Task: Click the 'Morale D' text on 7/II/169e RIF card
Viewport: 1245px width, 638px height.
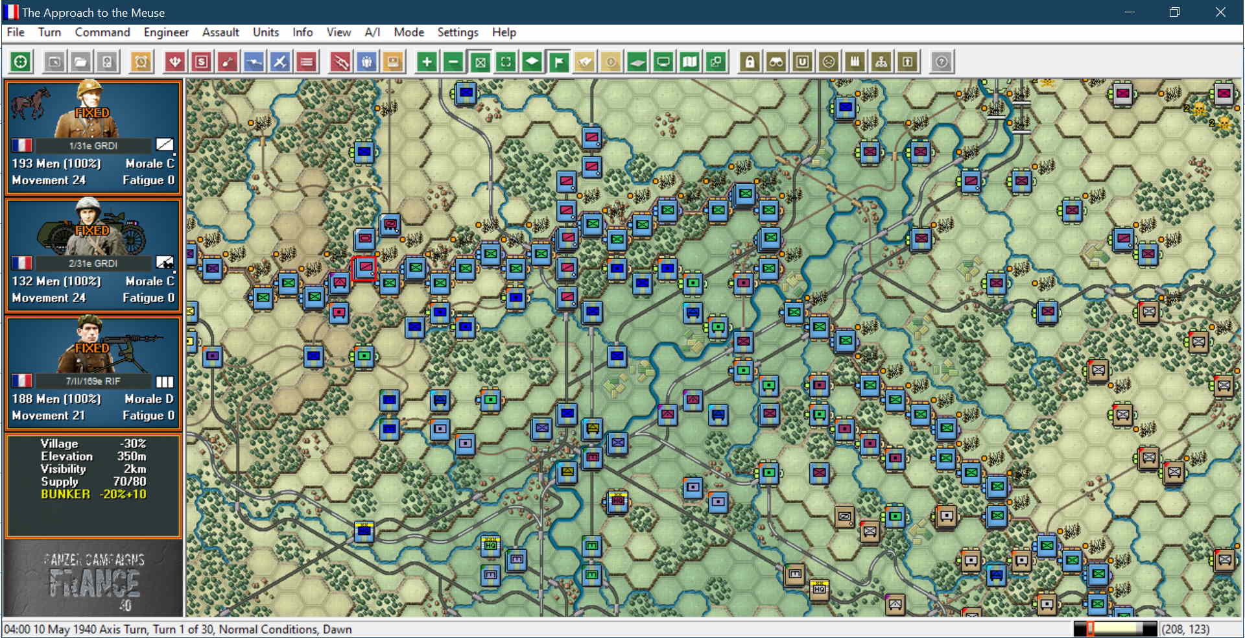Action: click(149, 399)
